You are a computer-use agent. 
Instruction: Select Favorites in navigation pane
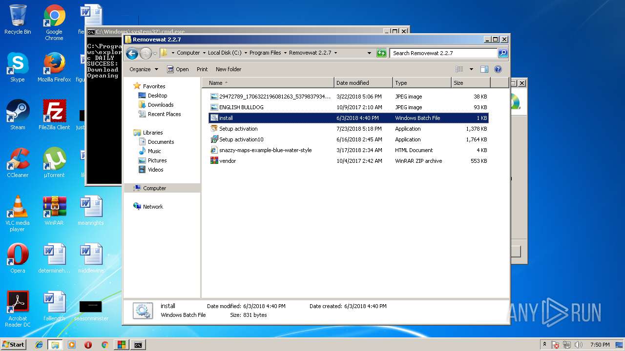[x=154, y=86]
